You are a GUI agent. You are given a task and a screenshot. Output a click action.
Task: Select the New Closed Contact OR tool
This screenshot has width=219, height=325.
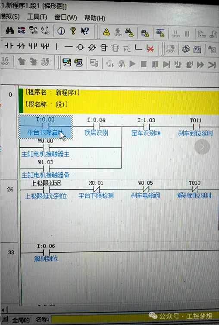pos(45,46)
